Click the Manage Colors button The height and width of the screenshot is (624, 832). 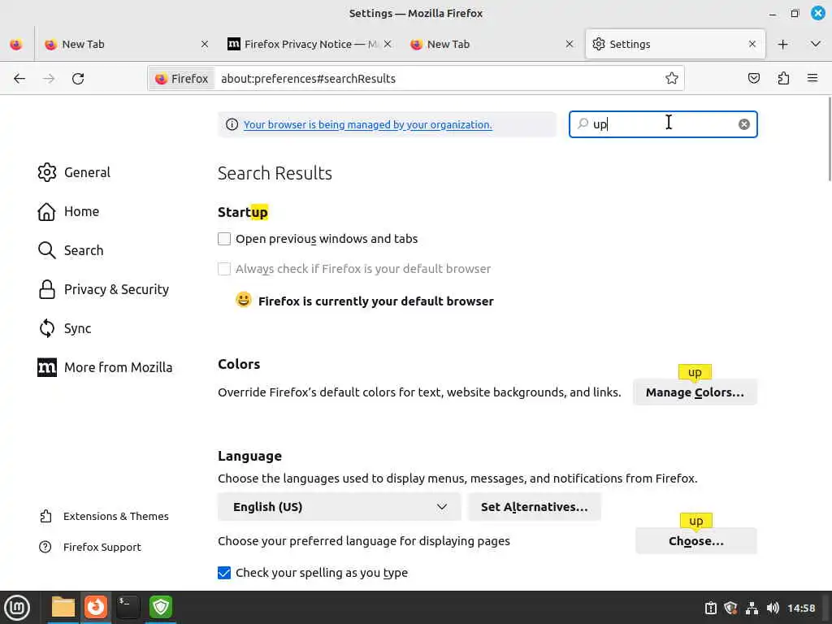click(x=695, y=392)
